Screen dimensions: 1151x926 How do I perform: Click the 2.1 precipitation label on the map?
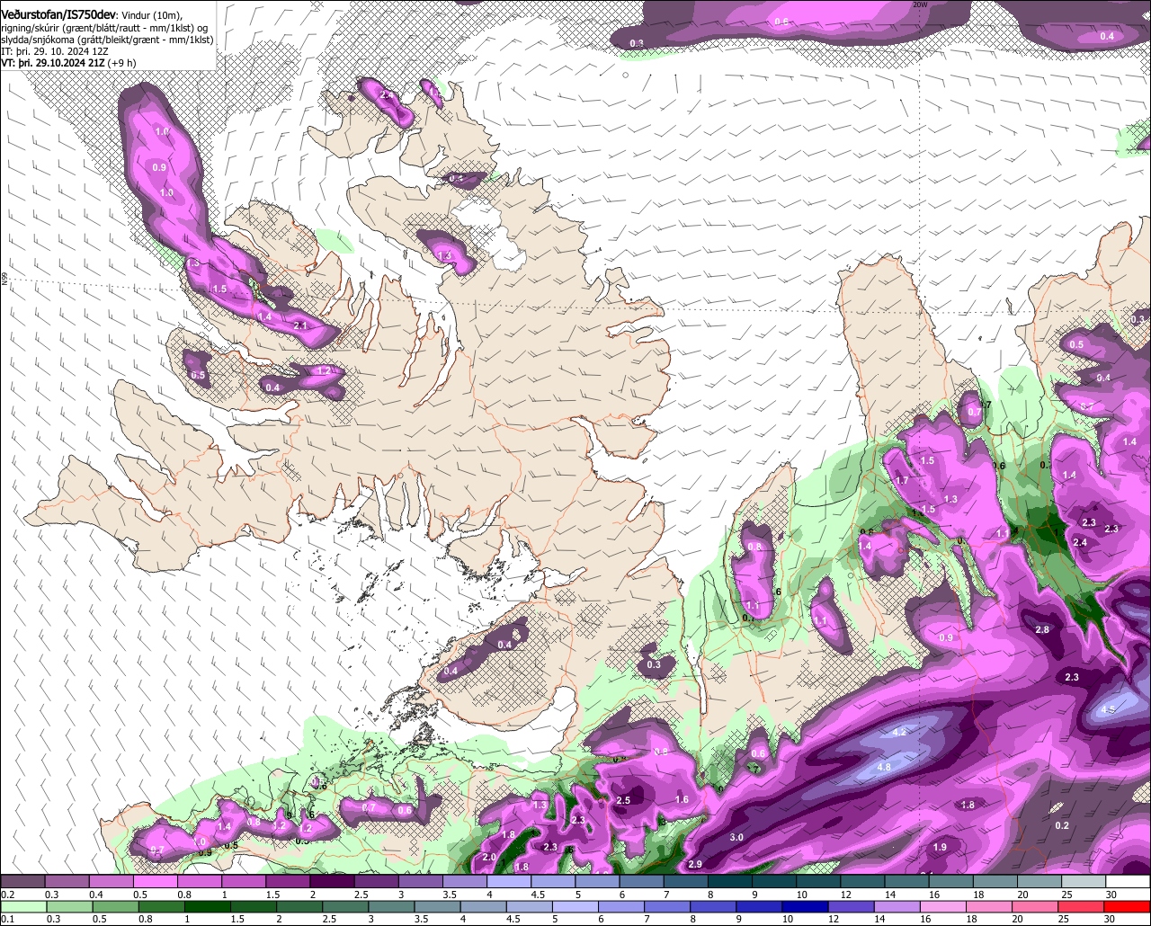point(301,325)
